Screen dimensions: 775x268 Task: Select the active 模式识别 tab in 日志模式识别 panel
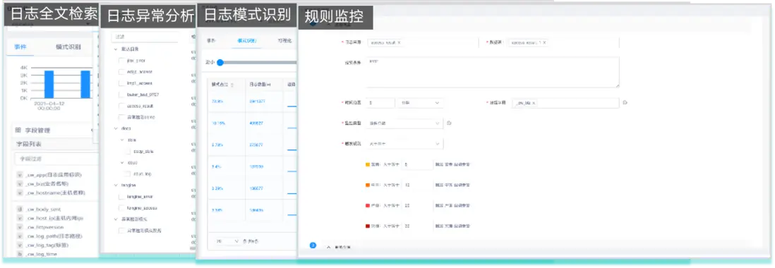tap(246, 40)
